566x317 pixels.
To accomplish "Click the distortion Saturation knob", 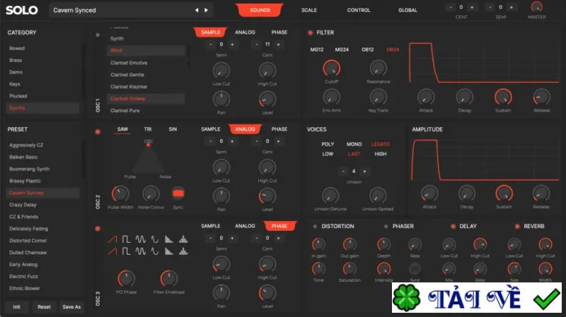I will pos(350,269).
